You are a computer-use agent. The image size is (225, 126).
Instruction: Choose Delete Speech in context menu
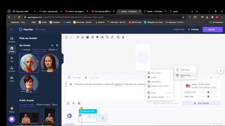(159, 97)
